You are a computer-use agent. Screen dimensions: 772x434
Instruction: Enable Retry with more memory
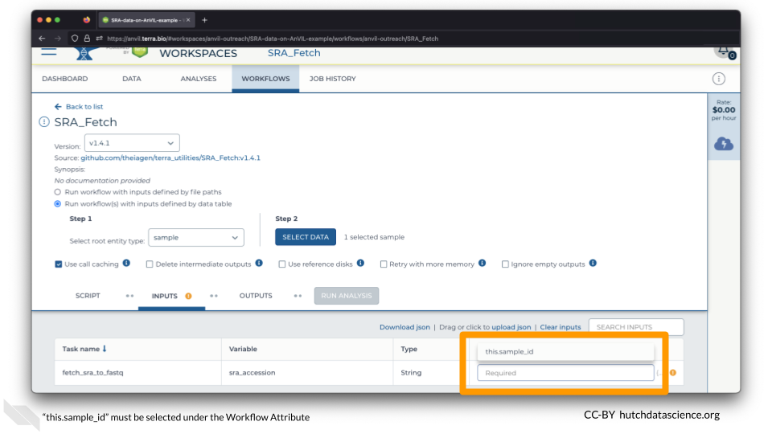click(383, 264)
